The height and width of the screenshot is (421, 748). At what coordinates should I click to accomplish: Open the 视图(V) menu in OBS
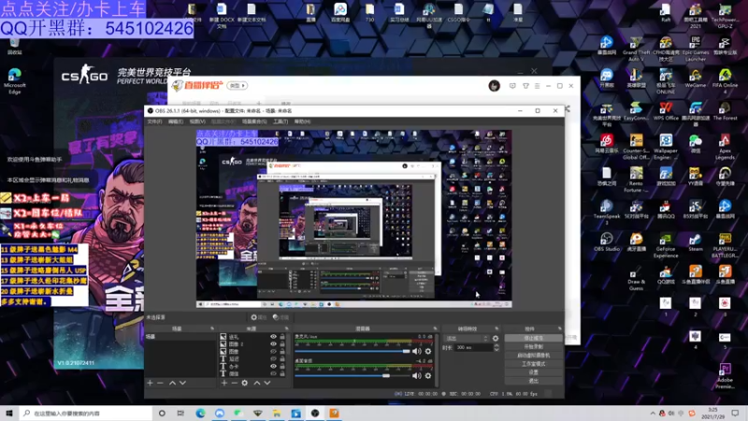[x=197, y=122]
